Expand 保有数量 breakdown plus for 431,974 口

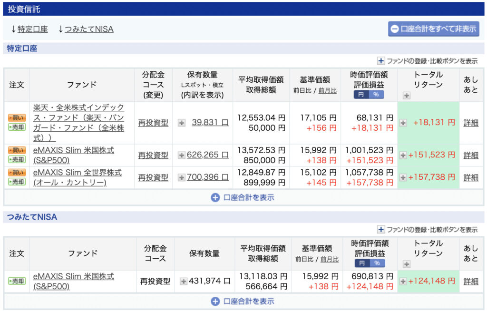pos(184,282)
